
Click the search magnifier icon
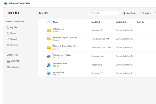coord(91,13)
